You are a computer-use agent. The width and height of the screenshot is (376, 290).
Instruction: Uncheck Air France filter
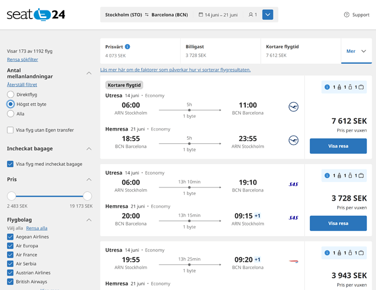10,255
